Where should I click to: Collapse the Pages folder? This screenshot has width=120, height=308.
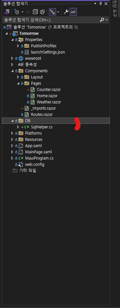coord(18,83)
